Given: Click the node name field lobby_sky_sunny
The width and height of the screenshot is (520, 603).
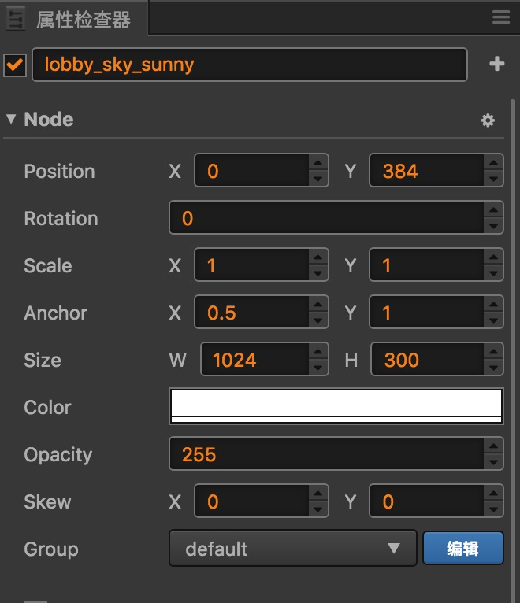Looking at the screenshot, I should [x=249, y=65].
